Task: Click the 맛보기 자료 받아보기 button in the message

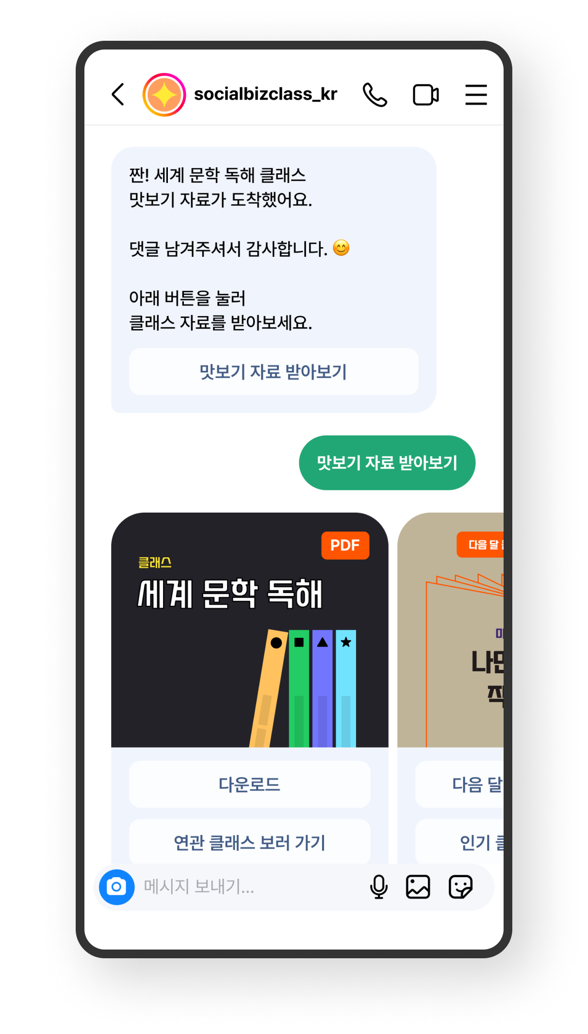Action: click(274, 372)
